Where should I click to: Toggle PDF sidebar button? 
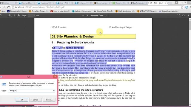(1, 15)
